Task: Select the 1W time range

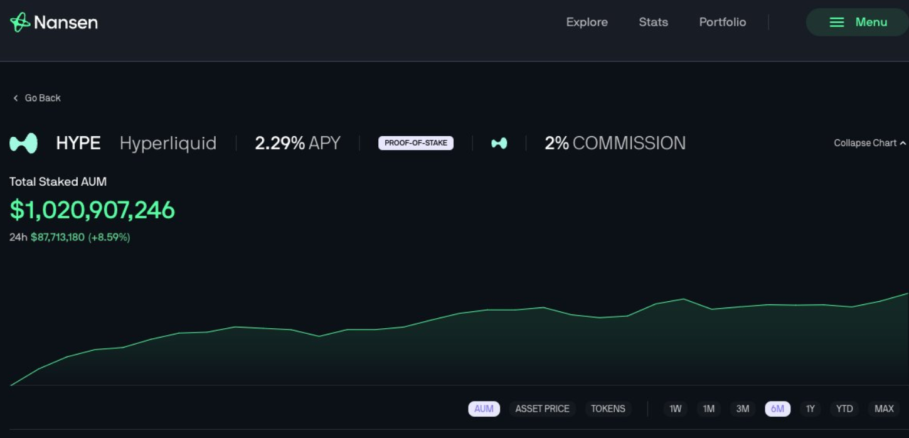Action: coord(675,409)
